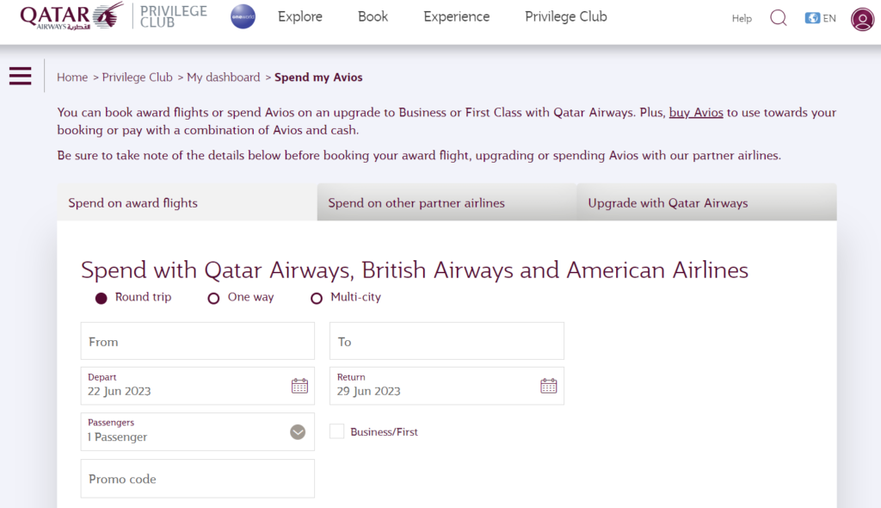Open the Explore navigation menu
This screenshot has width=881, height=508.
tap(300, 17)
